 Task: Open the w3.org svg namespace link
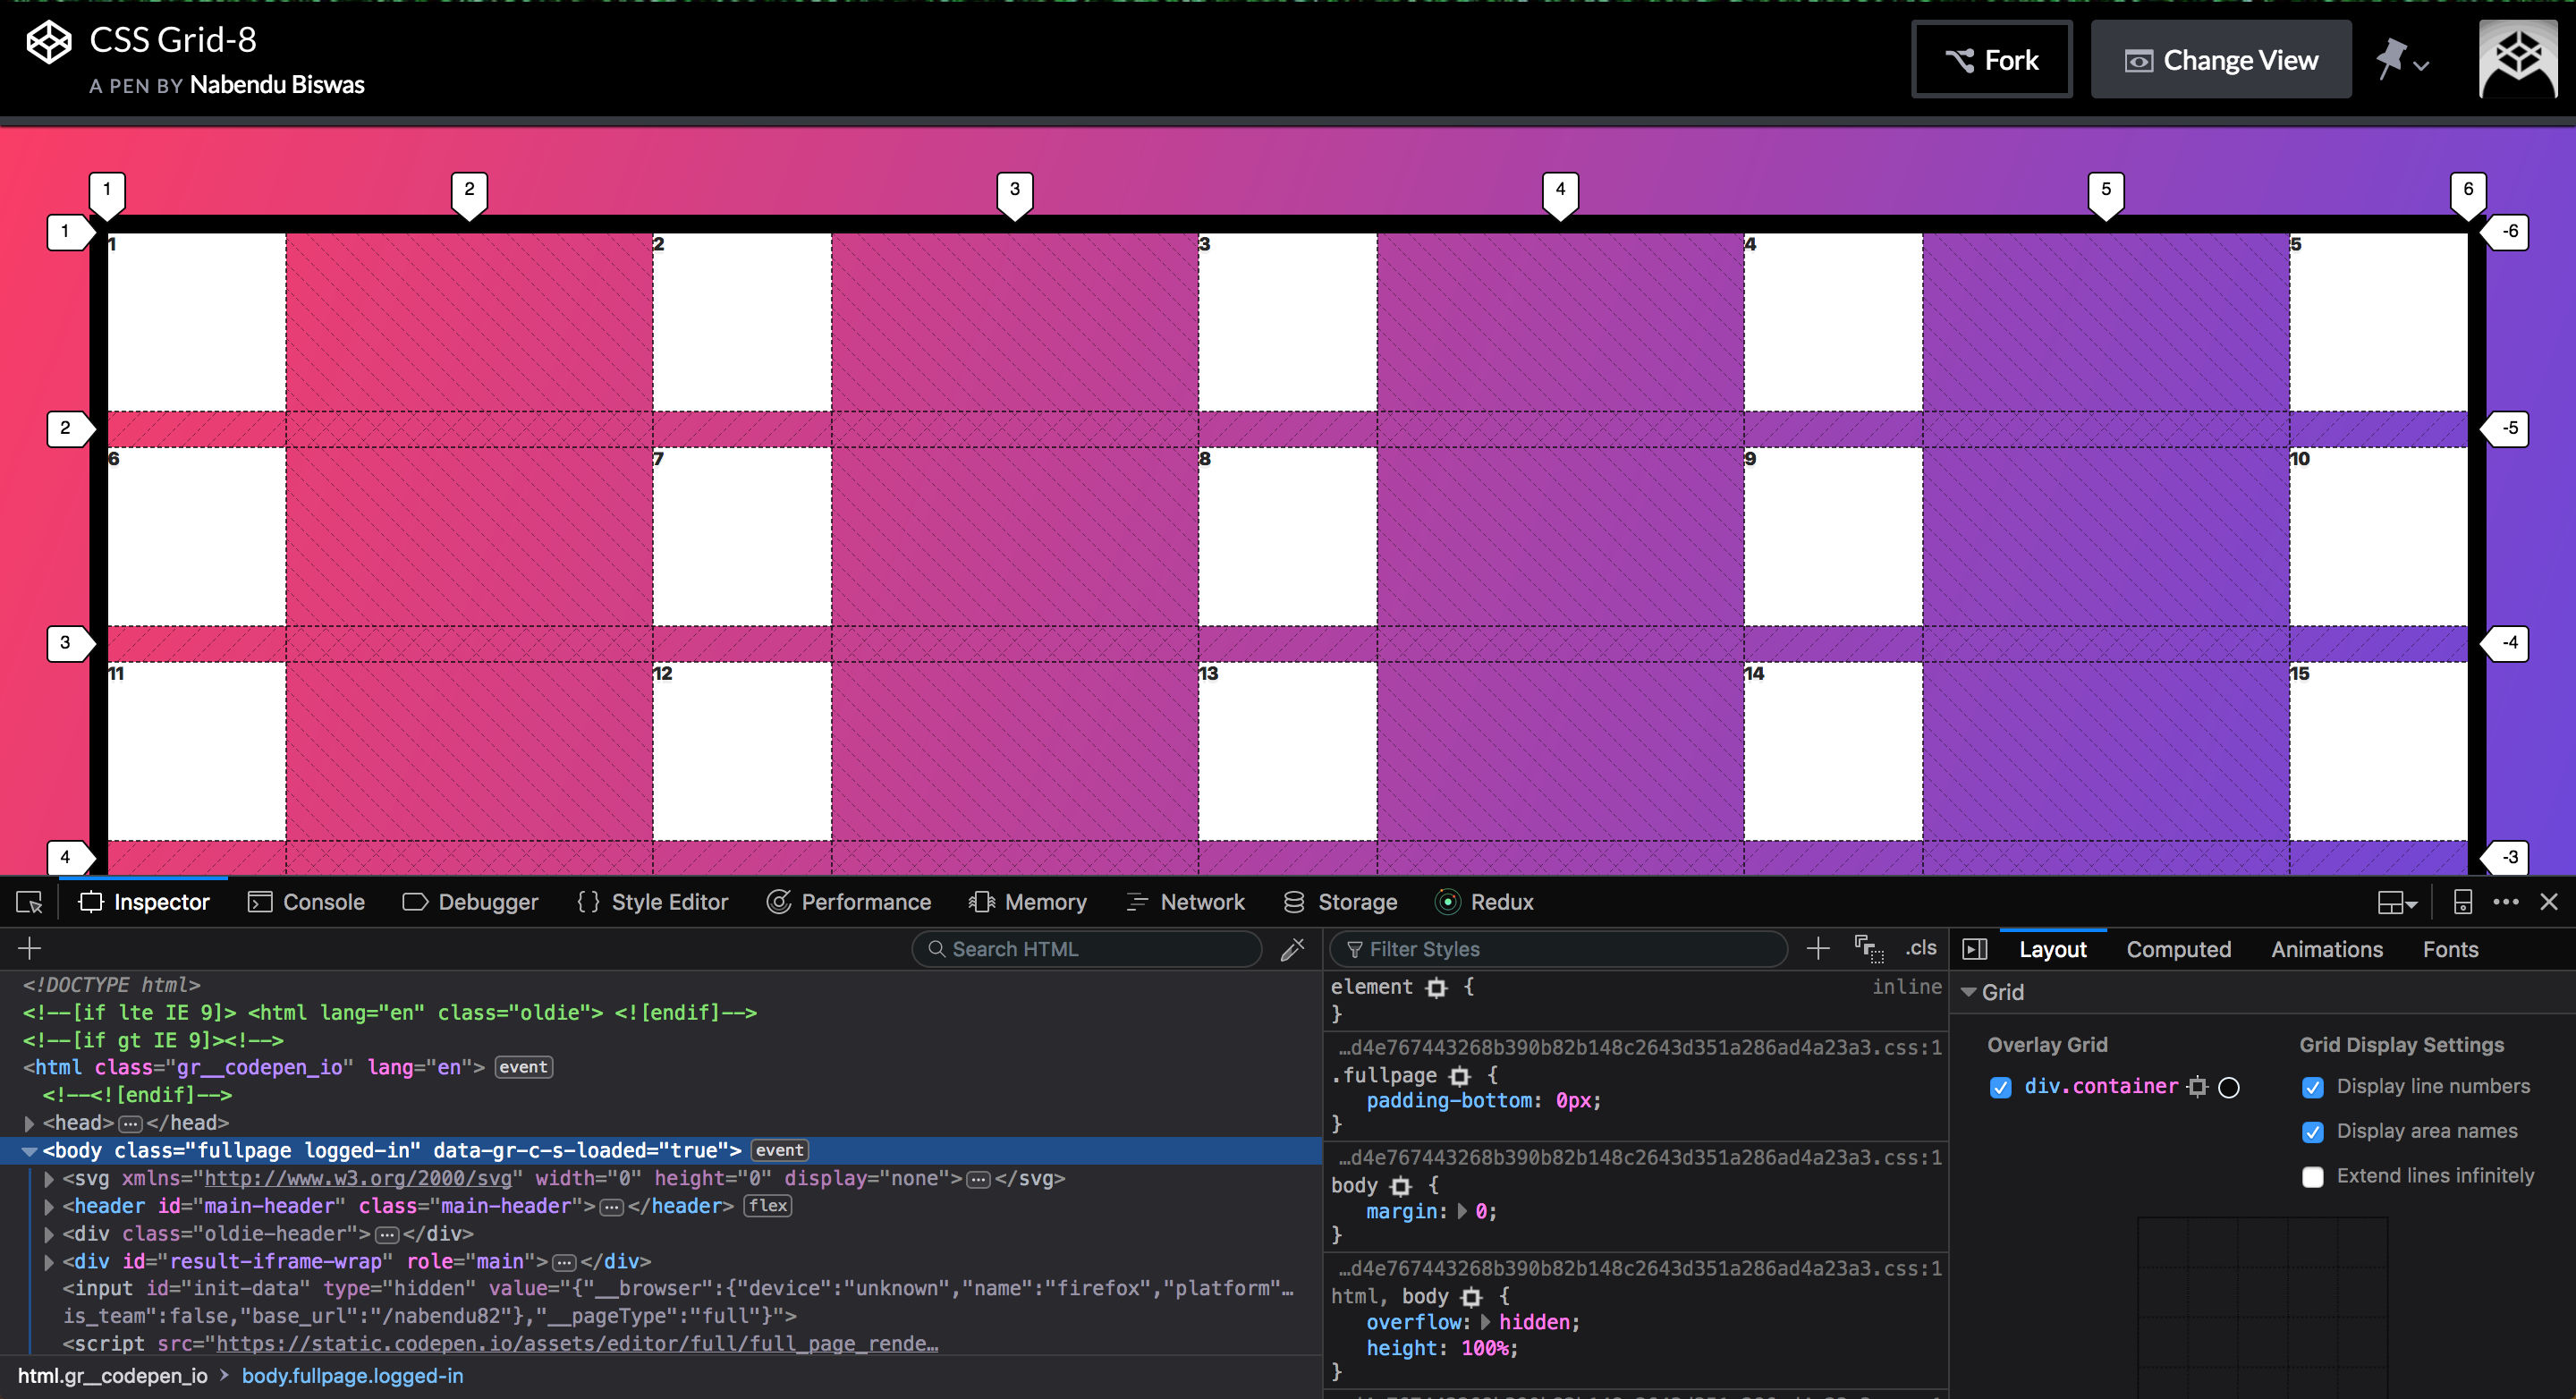[357, 1178]
